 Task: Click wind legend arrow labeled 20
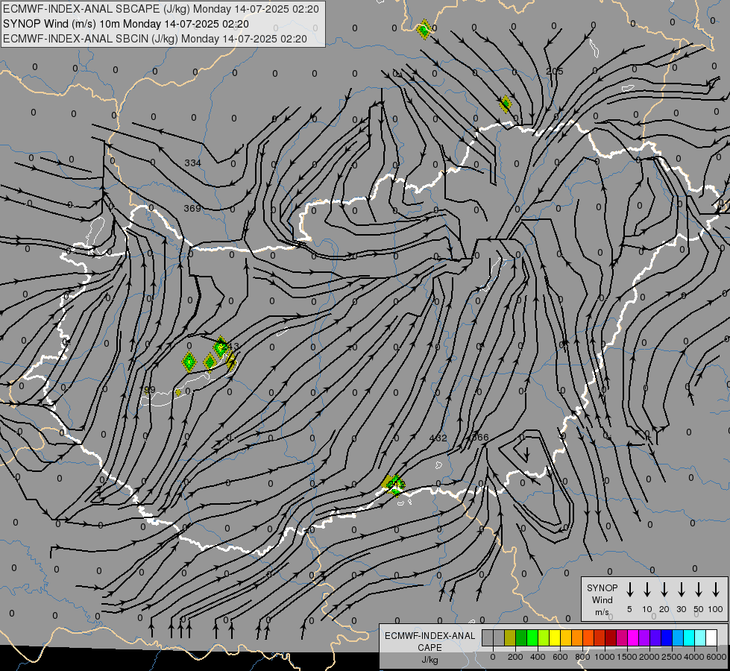pos(664,590)
